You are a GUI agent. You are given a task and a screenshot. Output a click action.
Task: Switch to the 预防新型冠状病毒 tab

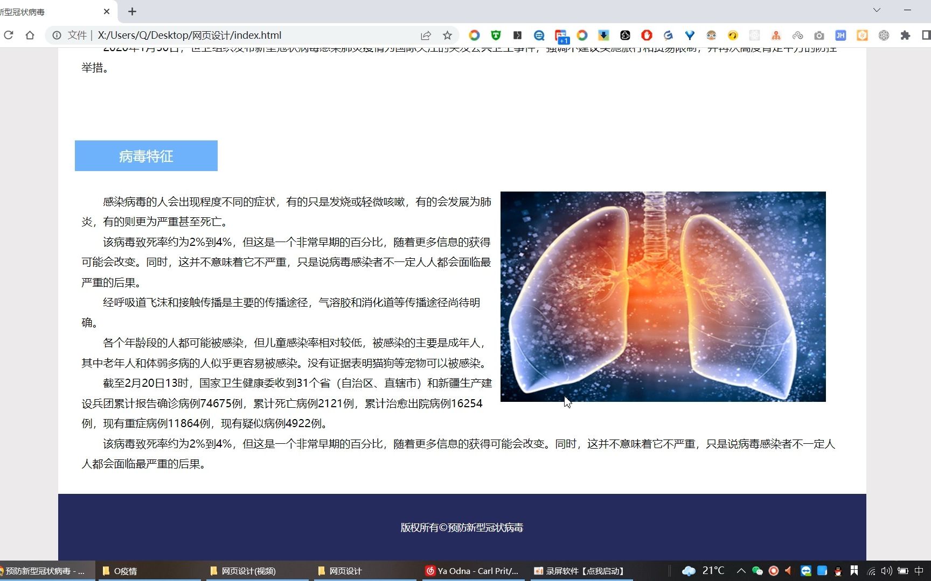click(48, 11)
